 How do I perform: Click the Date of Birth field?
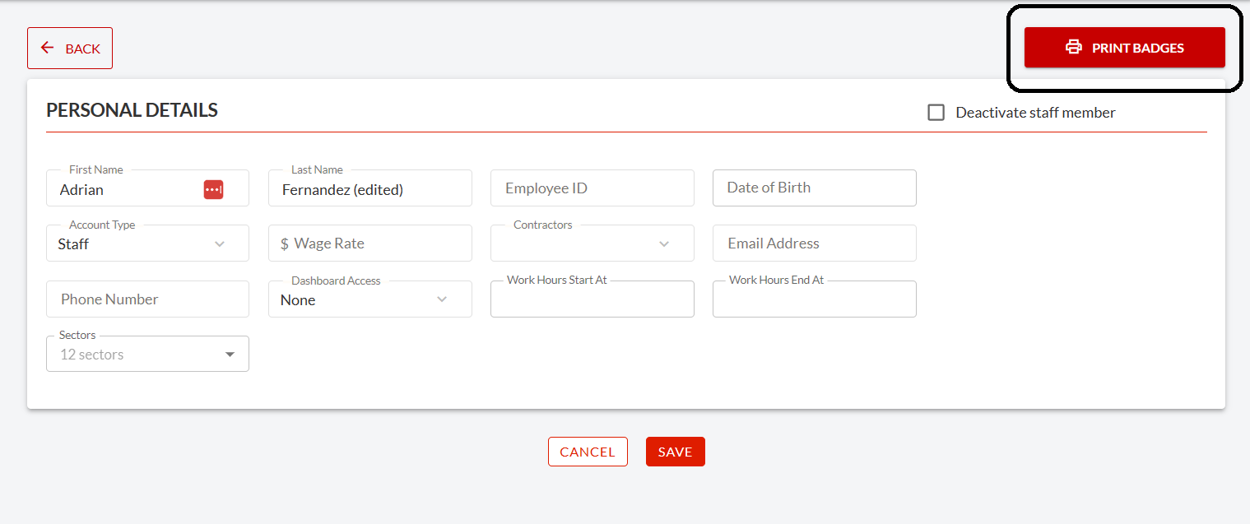click(813, 188)
